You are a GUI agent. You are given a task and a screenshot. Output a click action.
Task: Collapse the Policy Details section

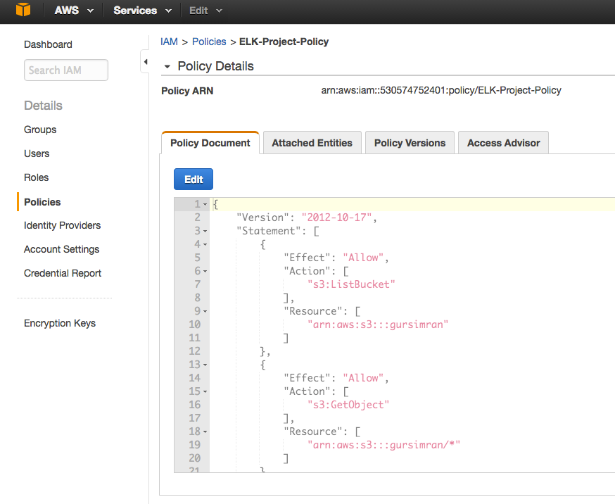167,67
